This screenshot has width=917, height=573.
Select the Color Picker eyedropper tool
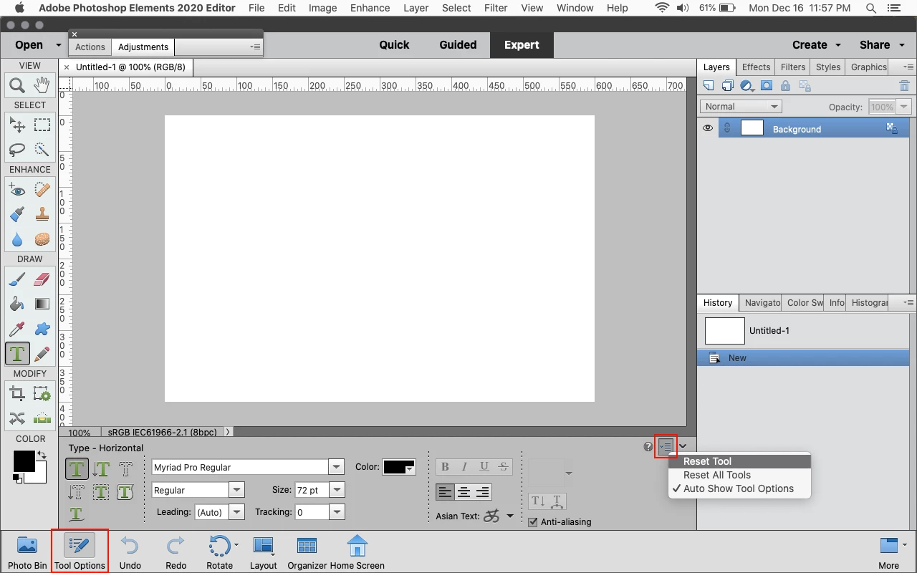pyautogui.click(x=17, y=329)
